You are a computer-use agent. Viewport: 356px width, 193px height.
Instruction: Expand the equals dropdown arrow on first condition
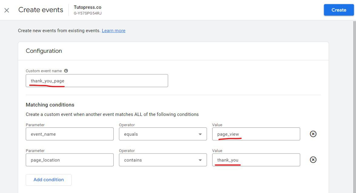click(200, 134)
